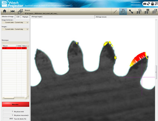Viewport: 158px width, 121px height.
Task: Click the red Mauvaise status button
Action: pos(16,104)
